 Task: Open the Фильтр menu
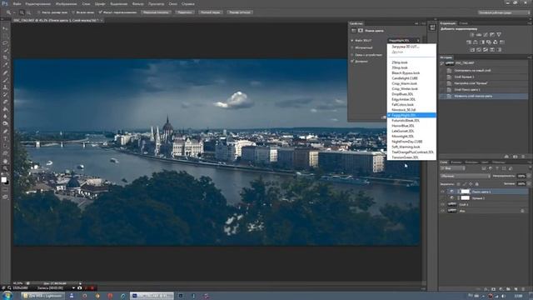click(x=137, y=4)
